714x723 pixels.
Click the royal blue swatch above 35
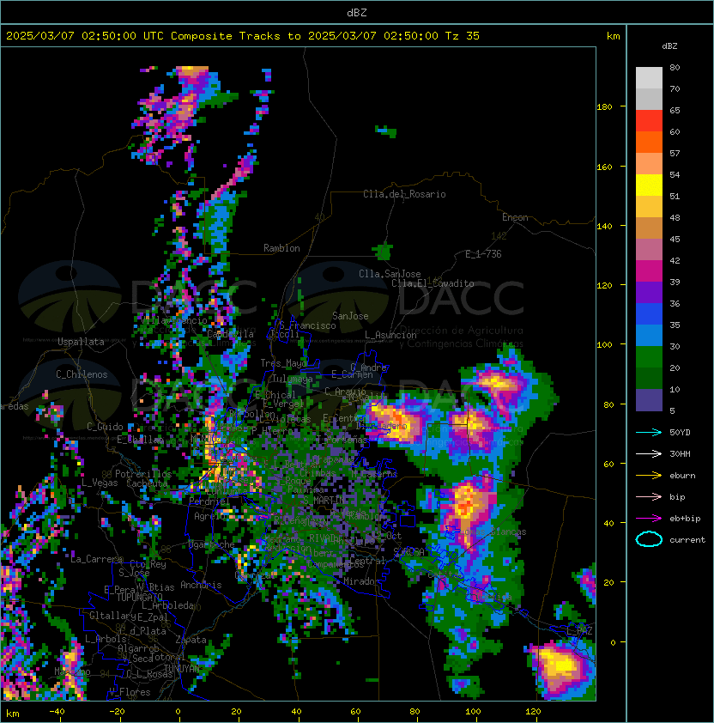[x=649, y=313]
